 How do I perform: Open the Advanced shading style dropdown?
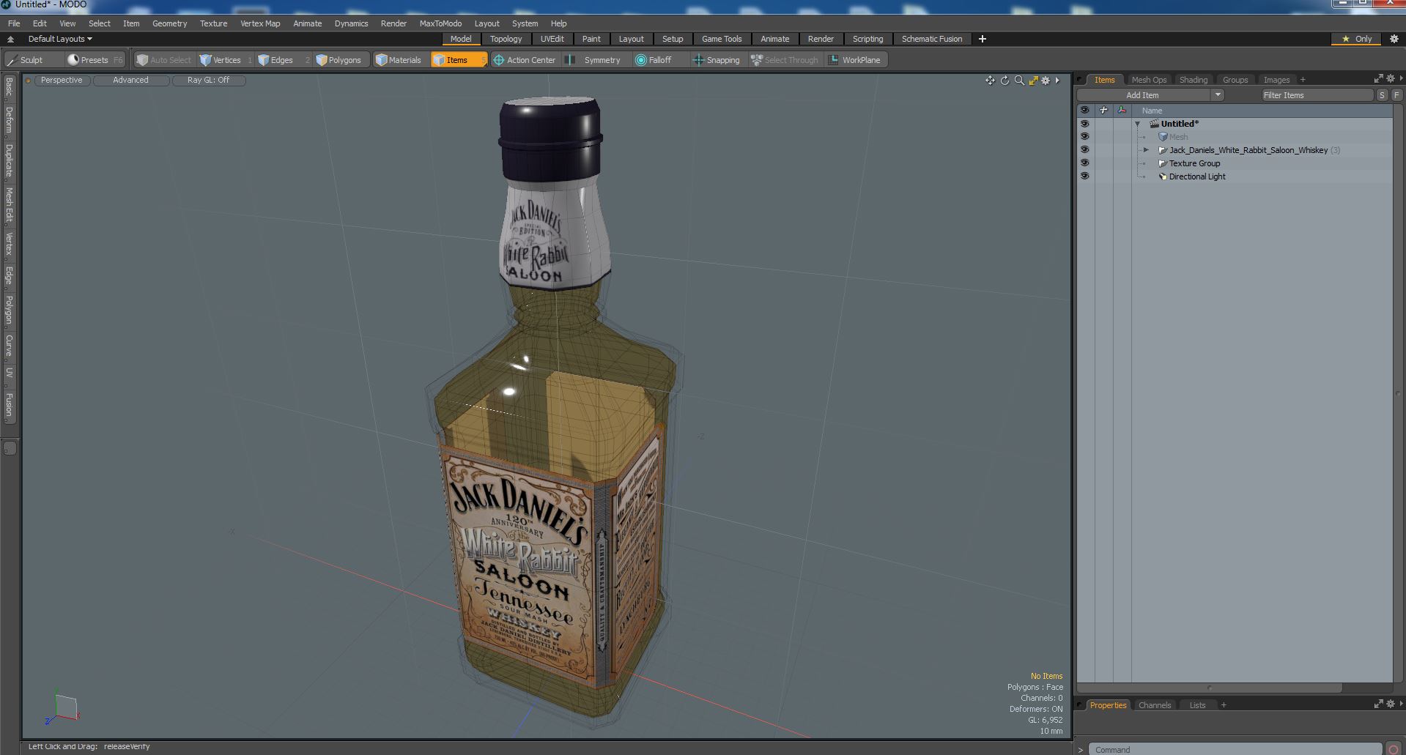coord(130,81)
